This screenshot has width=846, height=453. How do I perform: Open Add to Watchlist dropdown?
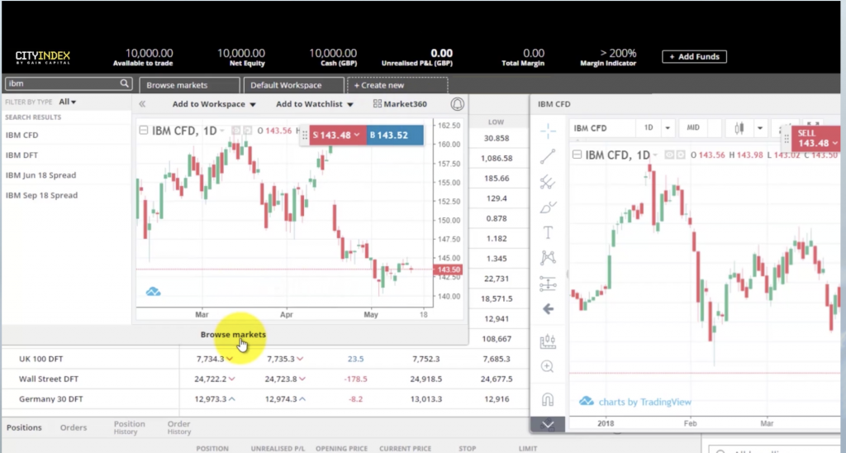pyautogui.click(x=315, y=103)
